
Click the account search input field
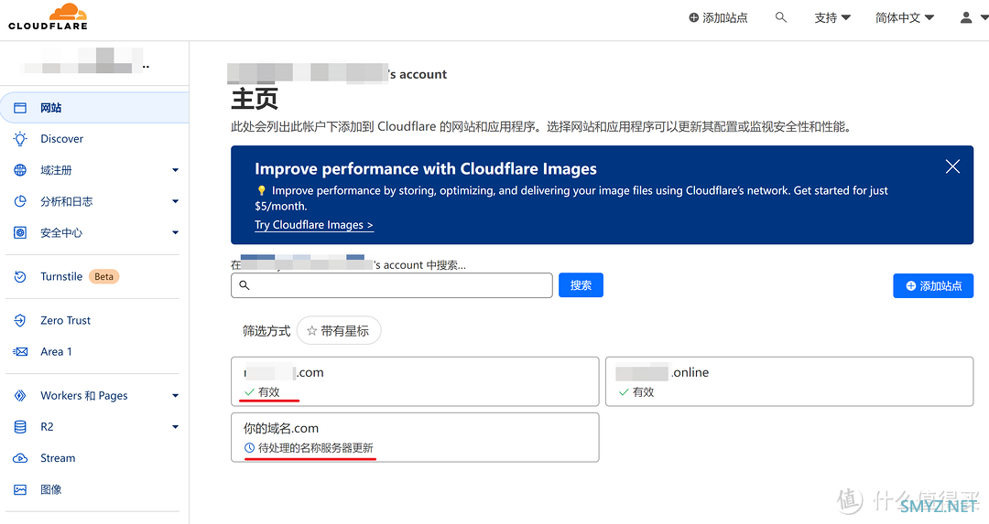392,285
